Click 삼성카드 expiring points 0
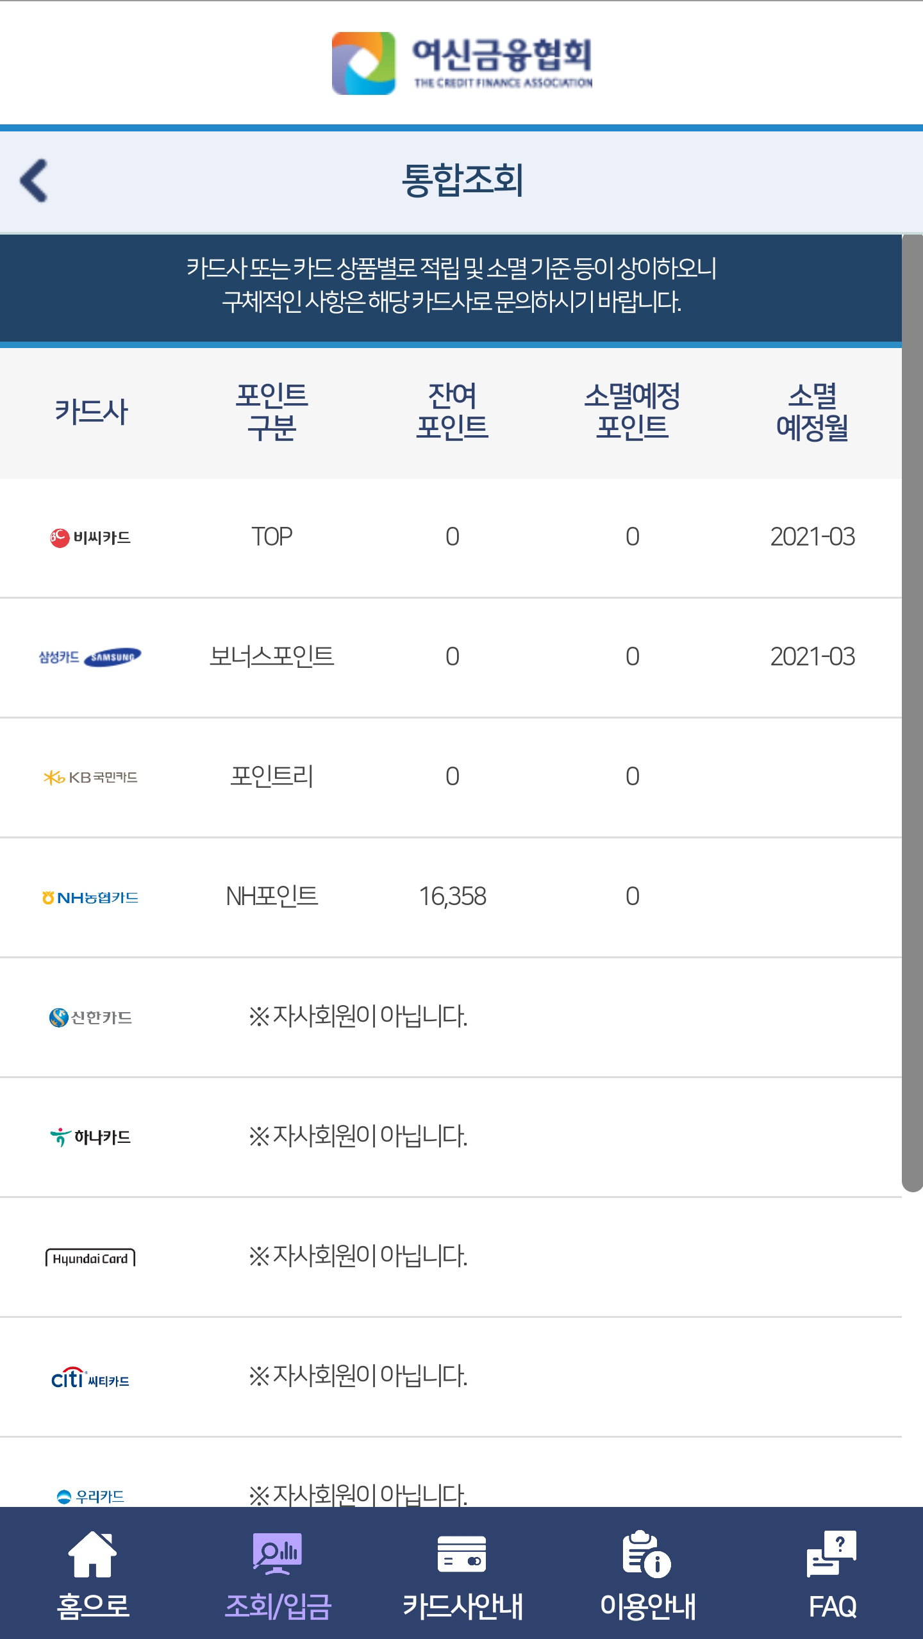This screenshot has width=923, height=1639. pyautogui.click(x=633, y=656)
